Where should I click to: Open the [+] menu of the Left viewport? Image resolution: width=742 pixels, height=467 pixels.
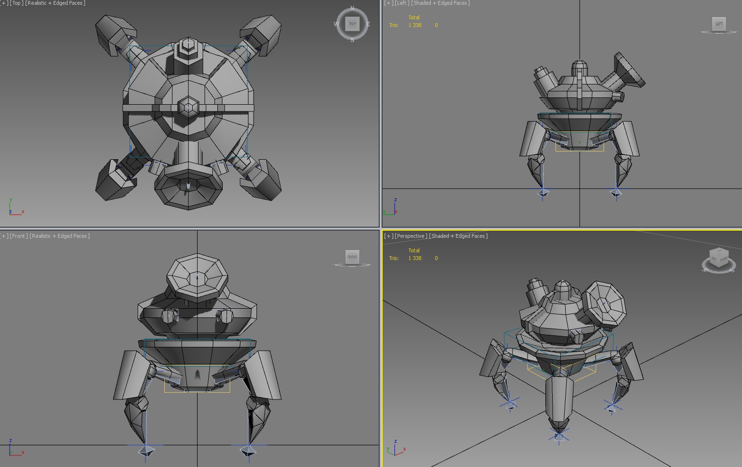click(388, 3)
